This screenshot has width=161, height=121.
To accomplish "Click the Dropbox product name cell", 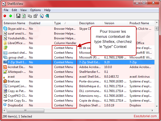I will coord(135,105).
